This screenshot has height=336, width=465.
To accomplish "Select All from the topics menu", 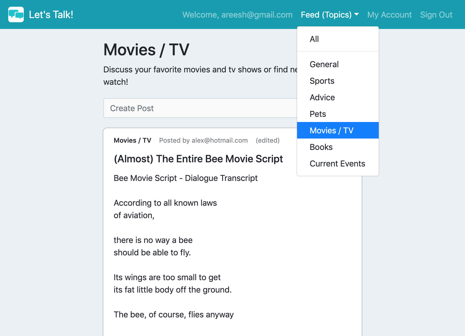I will [314, 39].
